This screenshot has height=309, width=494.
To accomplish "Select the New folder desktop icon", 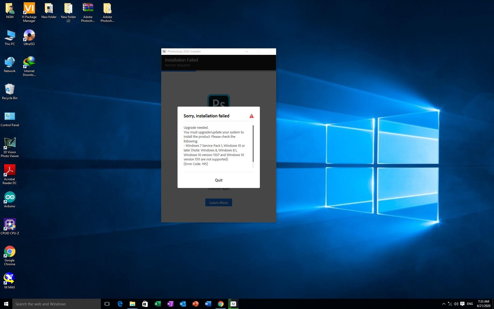I will click(x=49, y=11).
